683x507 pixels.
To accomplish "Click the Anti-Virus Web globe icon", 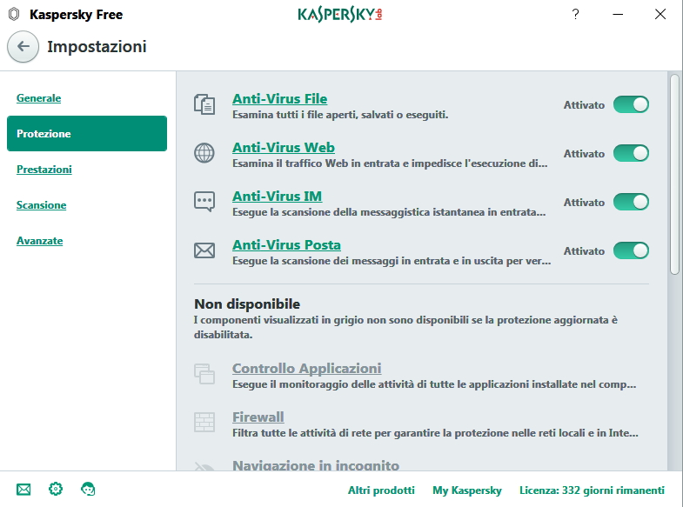I will pos(204,153).
